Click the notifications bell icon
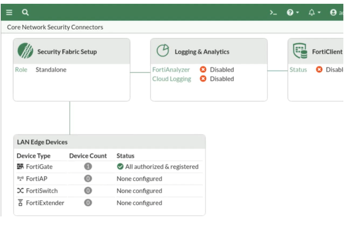346x236 pixels. 312,12
